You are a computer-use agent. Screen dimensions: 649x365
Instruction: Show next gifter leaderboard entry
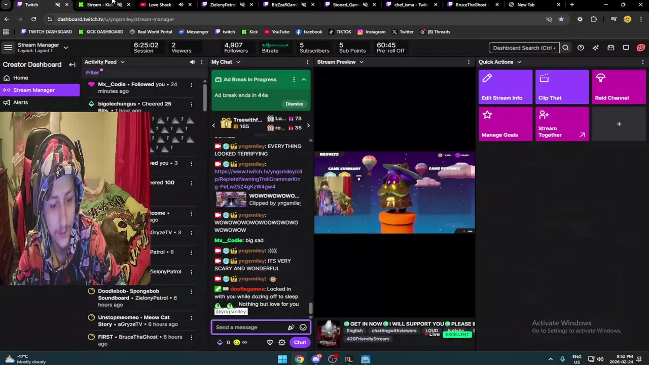pyautogui.click(x=308, y=125)
